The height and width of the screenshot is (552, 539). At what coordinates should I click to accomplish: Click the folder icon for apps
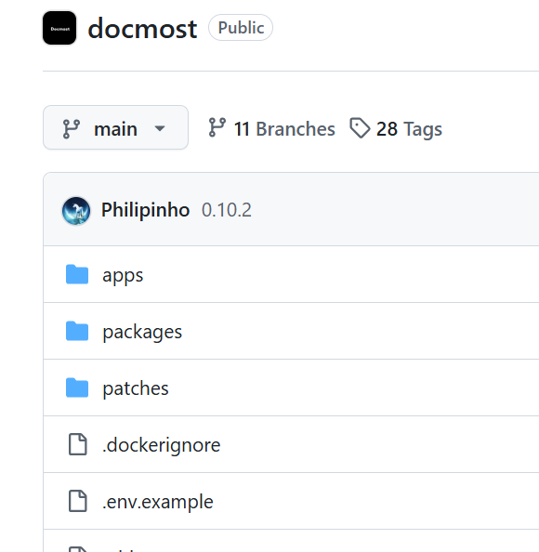77,274
